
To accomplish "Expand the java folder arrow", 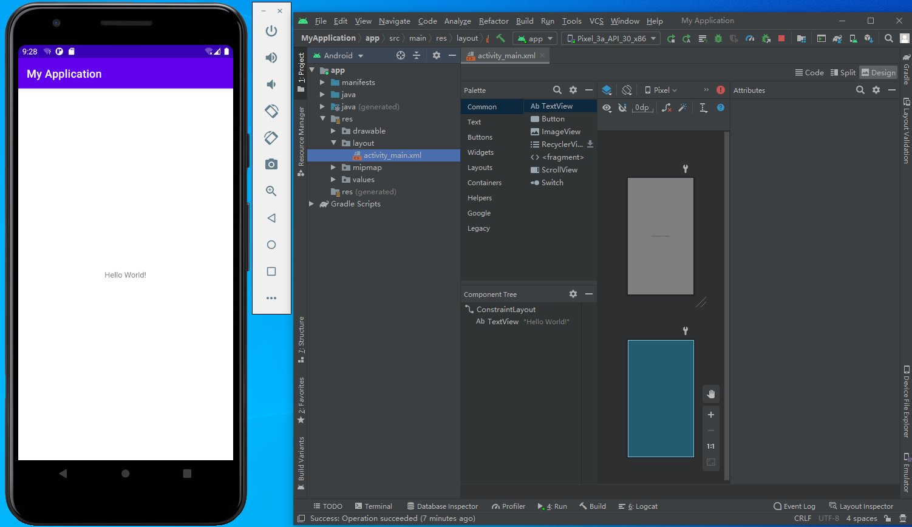I will [322, 94].
